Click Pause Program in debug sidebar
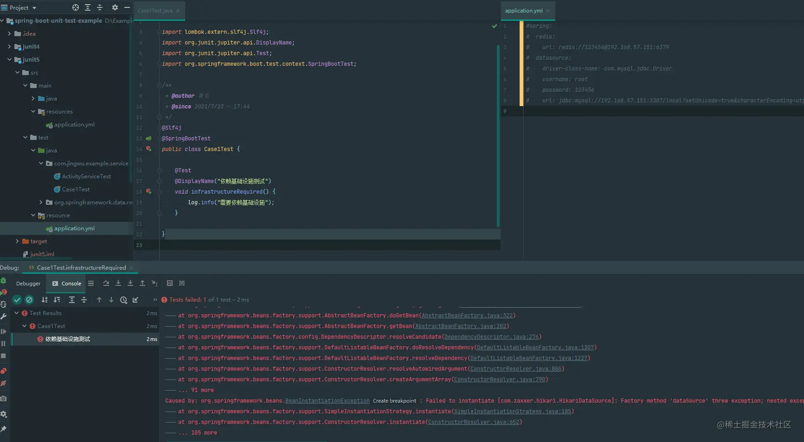Image resolution: width=804 pixels, height=442 pixels. point(3,343)
